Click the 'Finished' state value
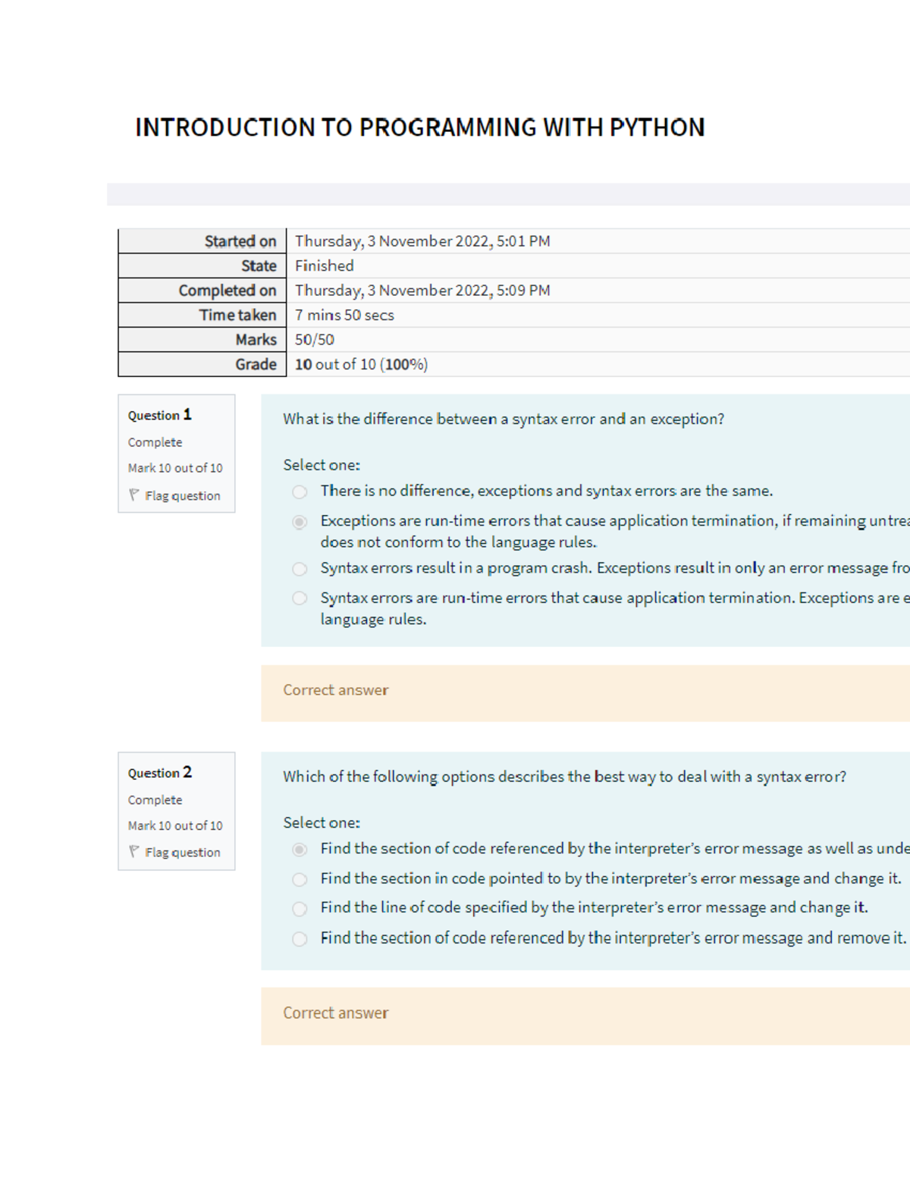 click(x=325, y=265)
